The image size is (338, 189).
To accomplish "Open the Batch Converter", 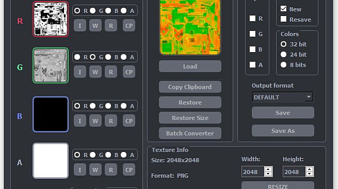I will click(x=190, y=133).
